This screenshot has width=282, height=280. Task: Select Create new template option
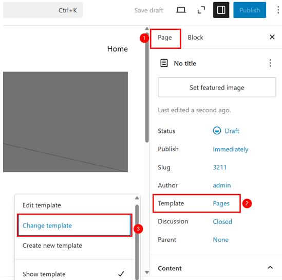click(x=74, y=246)
